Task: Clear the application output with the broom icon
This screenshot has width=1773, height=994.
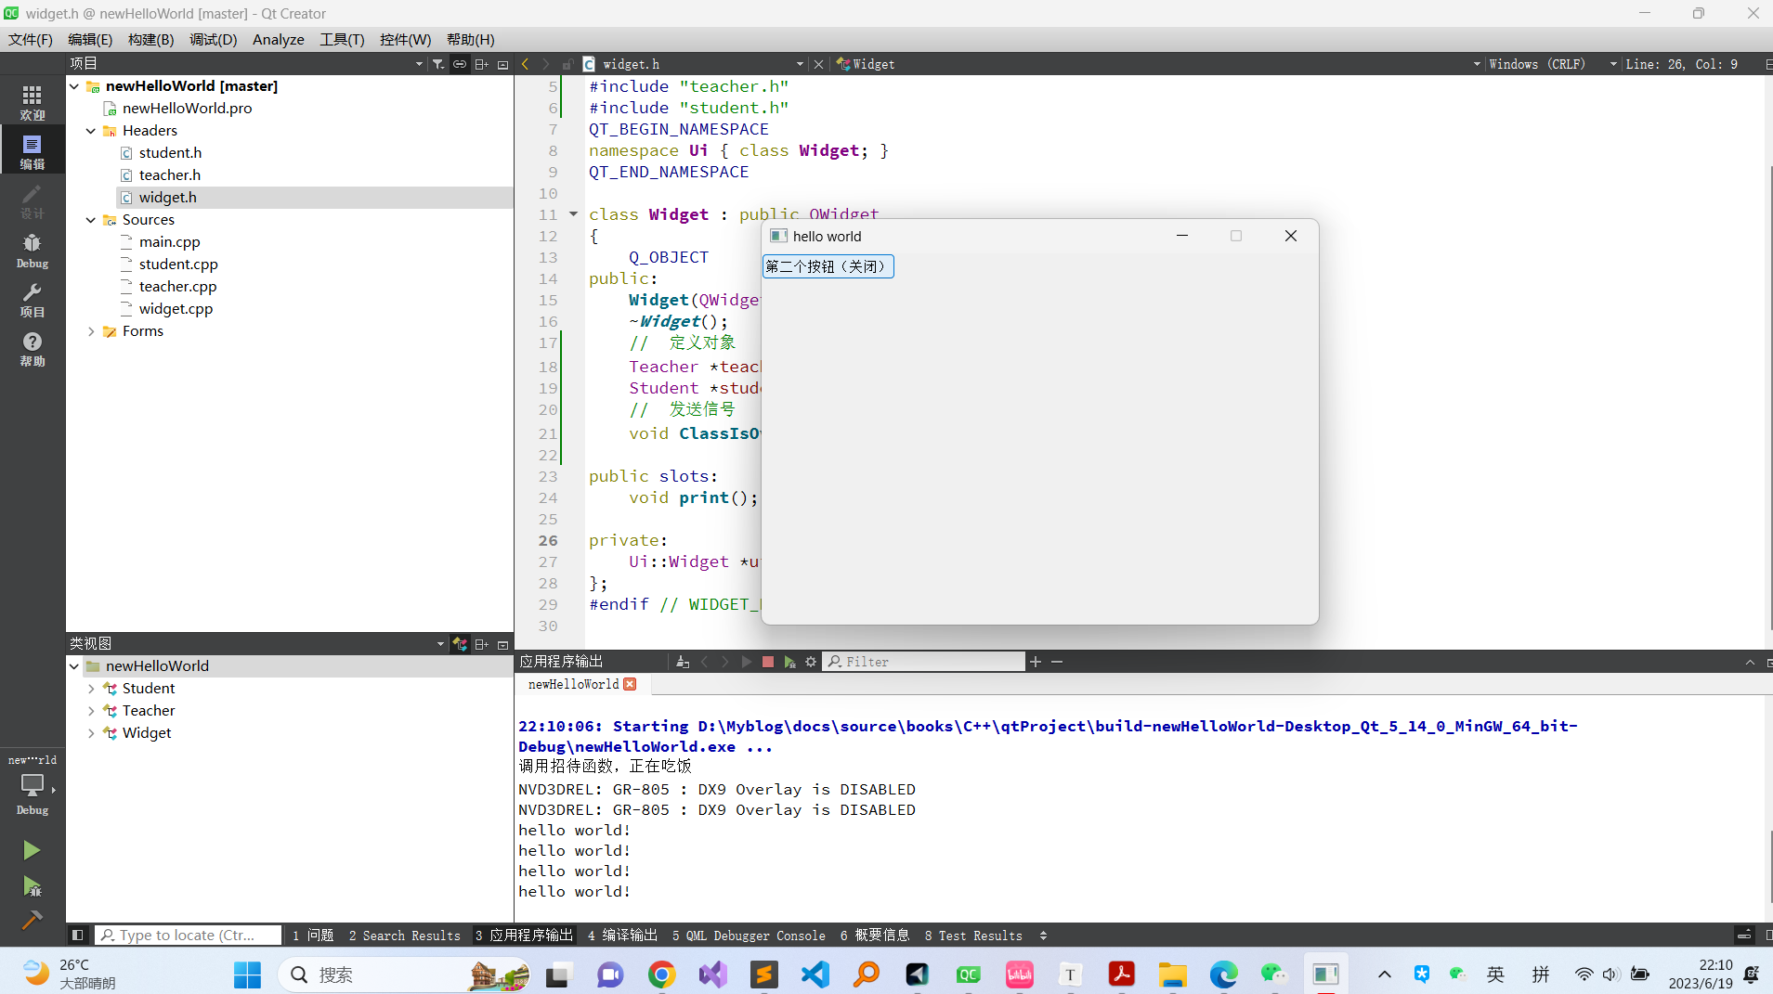Action: tap(683, 662)
